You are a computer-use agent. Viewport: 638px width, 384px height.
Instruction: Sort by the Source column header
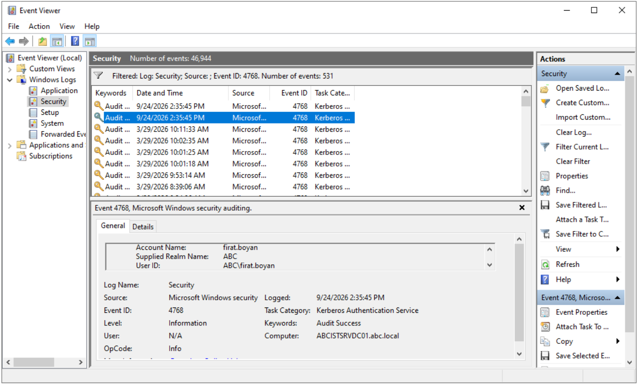coord(249,93)
